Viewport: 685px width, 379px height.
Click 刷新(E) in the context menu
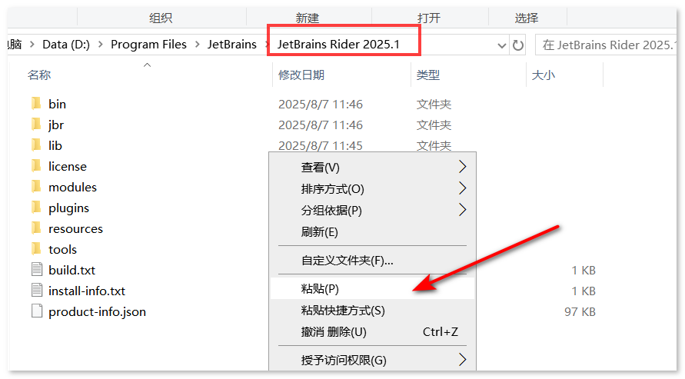click(373, 231)
